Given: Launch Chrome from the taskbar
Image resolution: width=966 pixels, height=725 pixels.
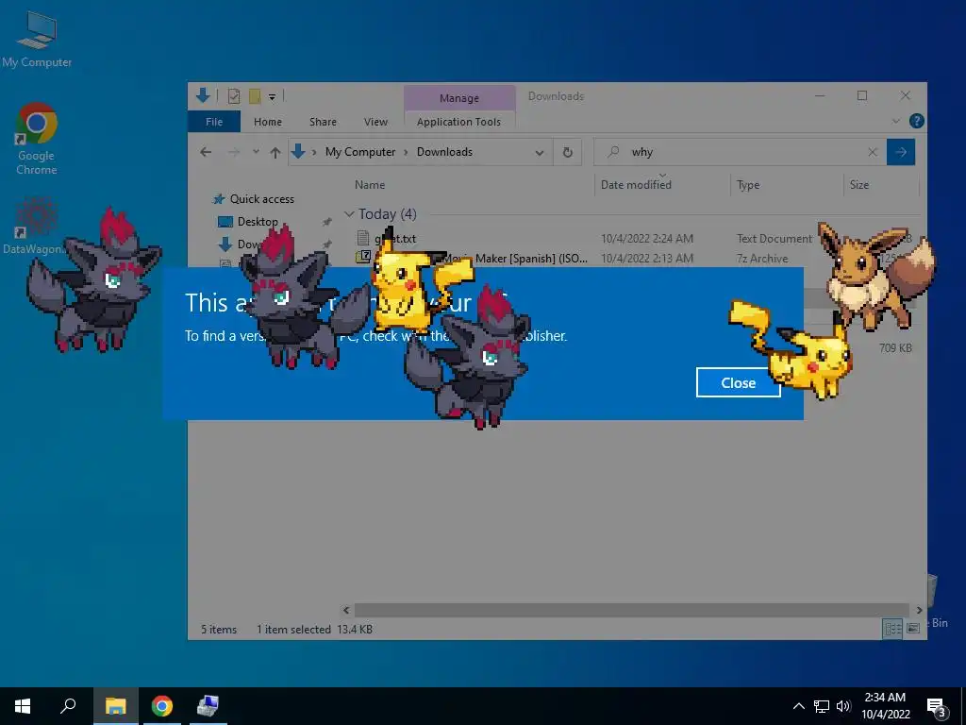Looking at the screenshot, I should 162,706.
